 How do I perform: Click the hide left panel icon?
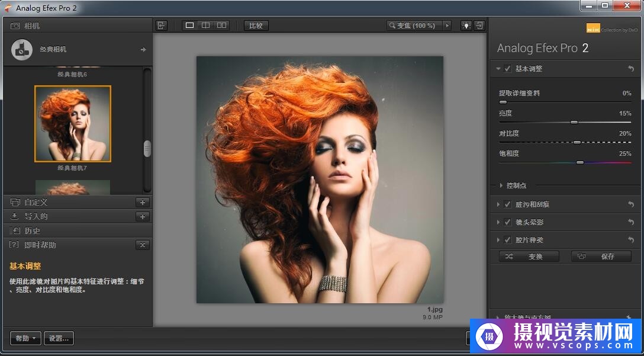pyautogui.click(x=162, y=25)
